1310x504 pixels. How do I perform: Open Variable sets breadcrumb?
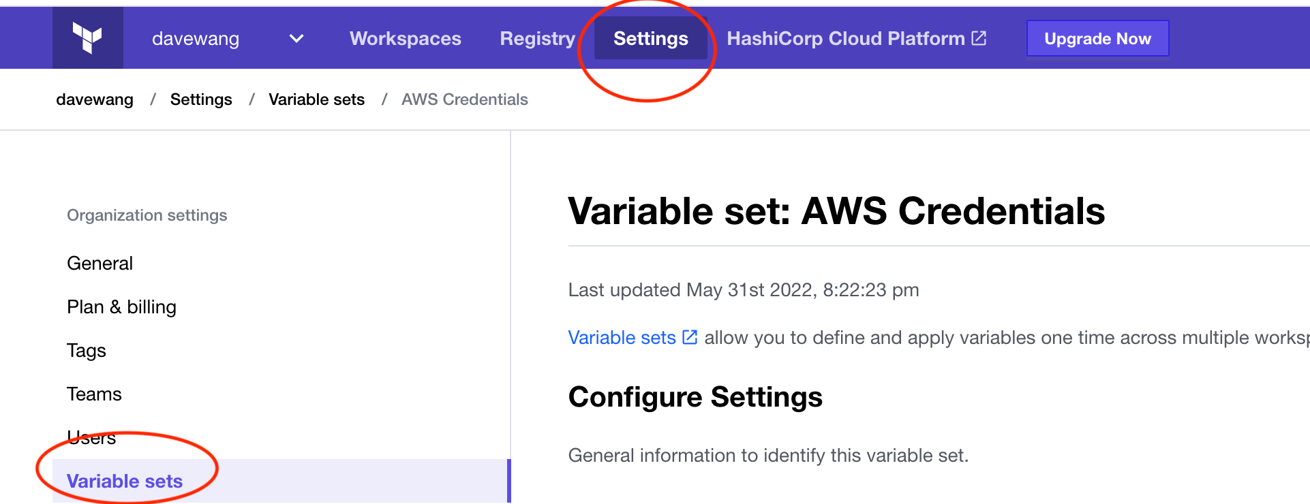coord(316,99)
